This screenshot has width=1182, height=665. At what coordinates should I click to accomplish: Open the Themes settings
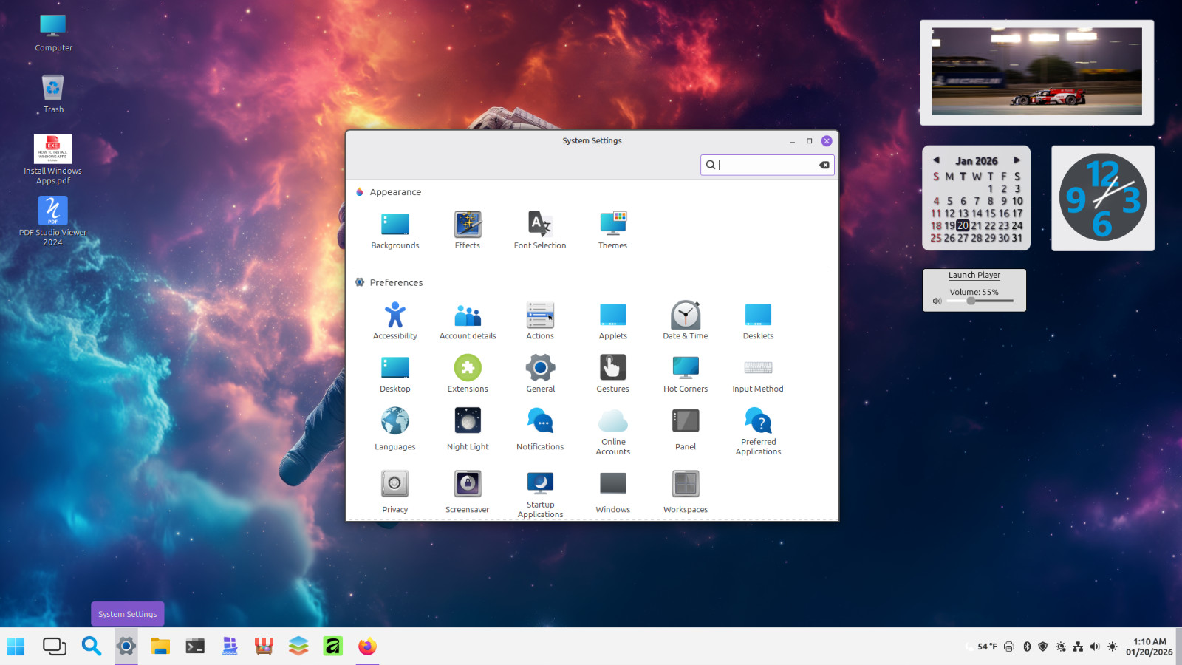pyautogui.click(x=612, y=231)
